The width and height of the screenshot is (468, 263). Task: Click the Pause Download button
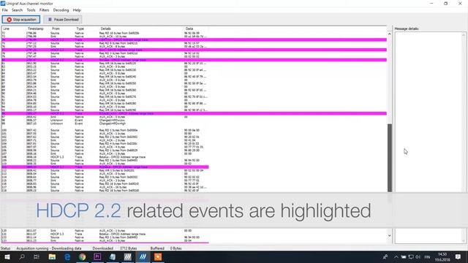tap(63, 20)
